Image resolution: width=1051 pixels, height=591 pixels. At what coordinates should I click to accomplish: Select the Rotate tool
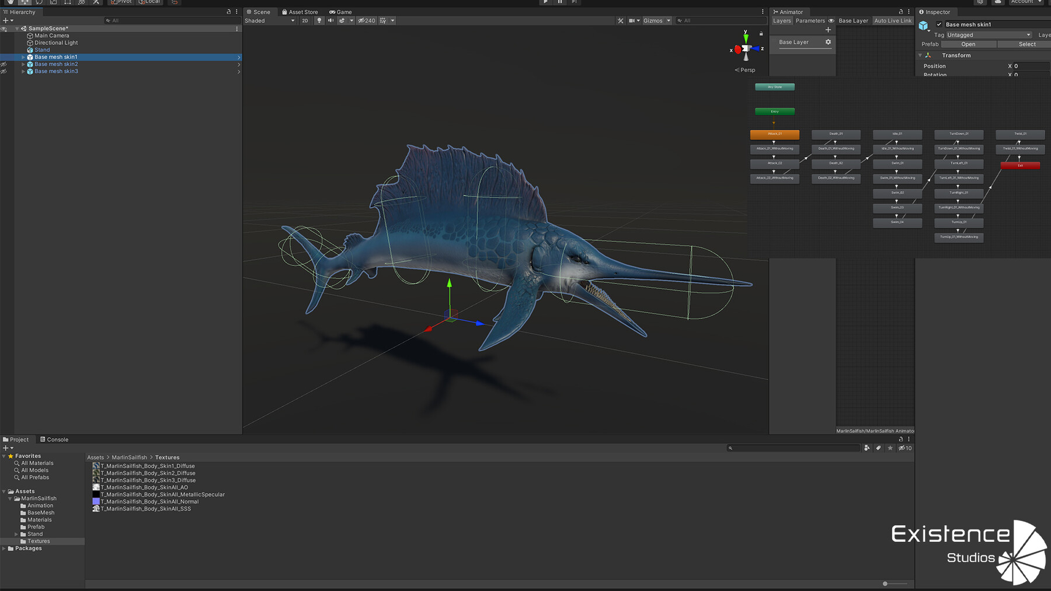pos(38,2)
